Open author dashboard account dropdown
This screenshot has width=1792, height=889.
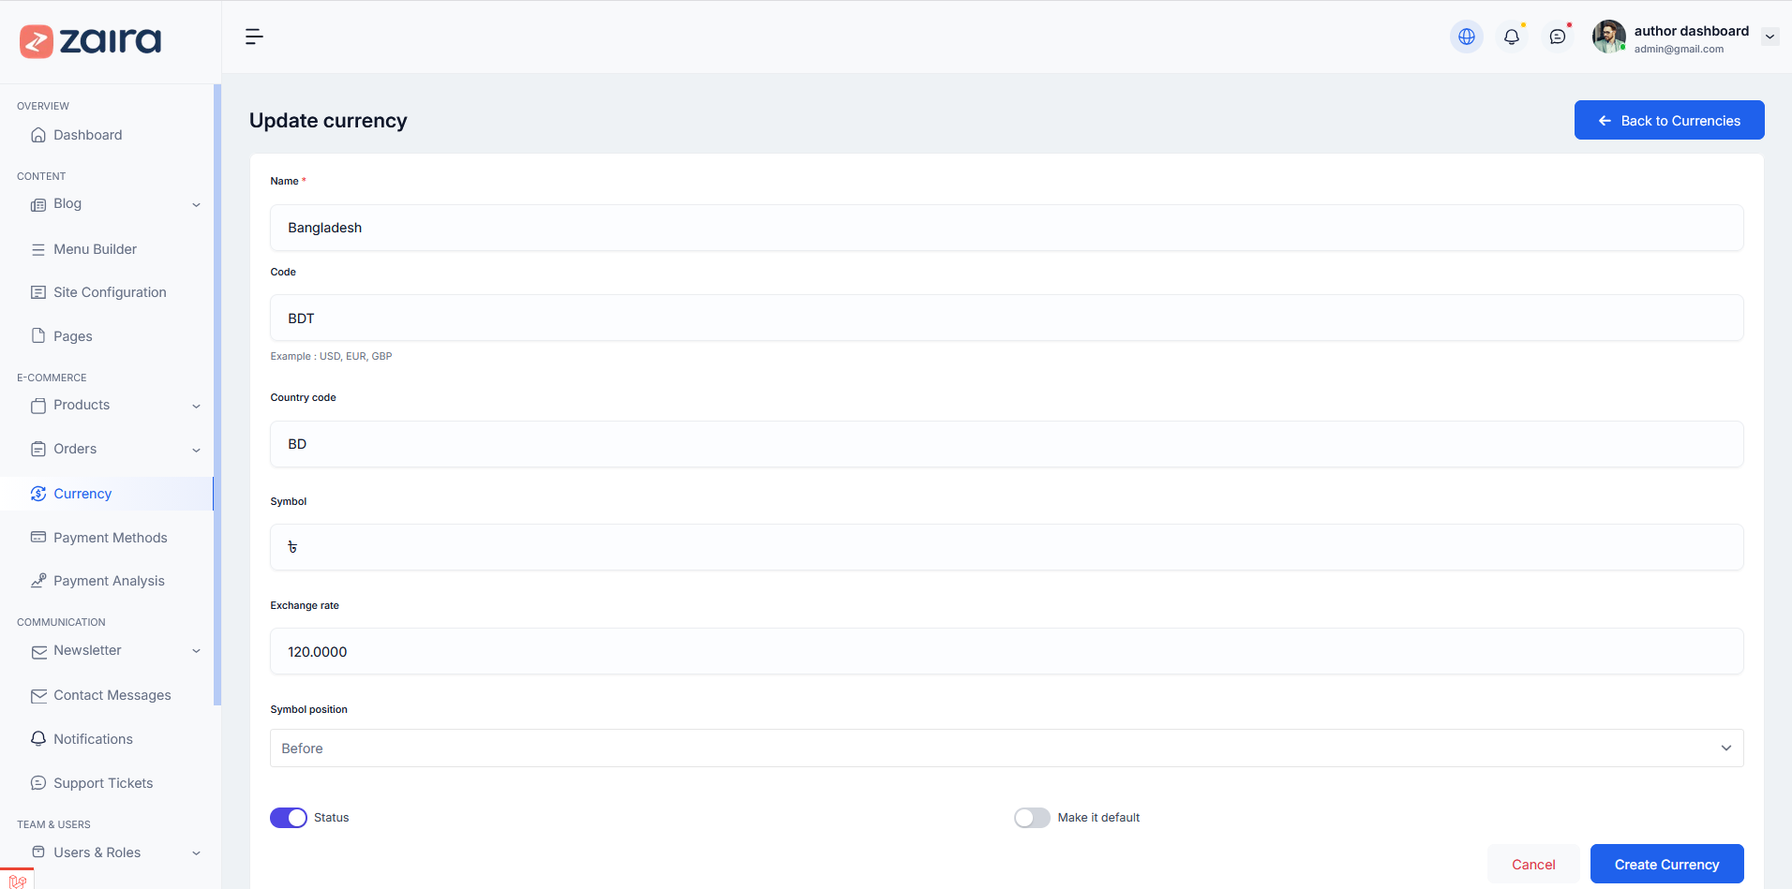pyautogui.click(x=1770, y=37)
